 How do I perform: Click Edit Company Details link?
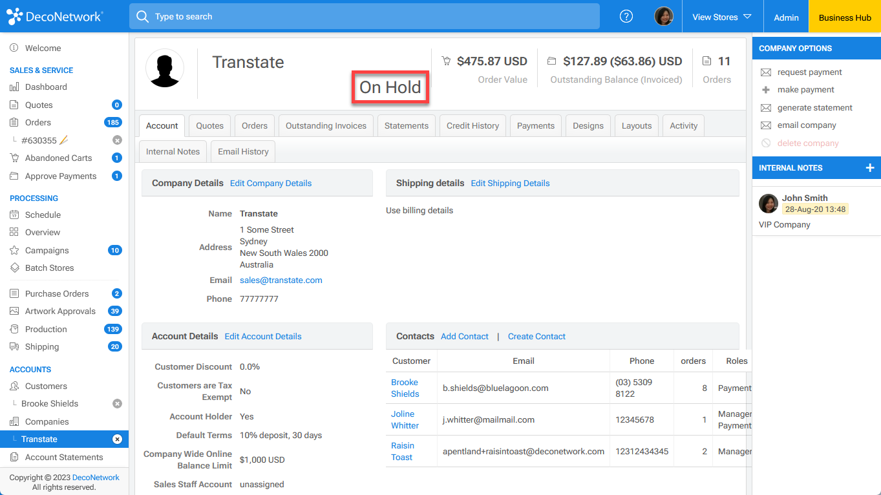pyautogui.click(x=271, y=184)
